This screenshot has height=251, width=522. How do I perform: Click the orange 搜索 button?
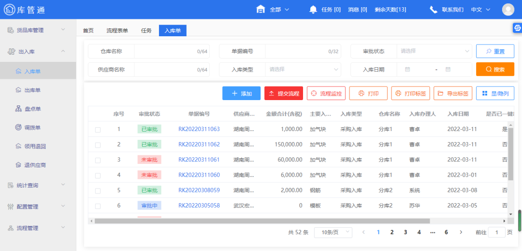click(x=494, y=69)
